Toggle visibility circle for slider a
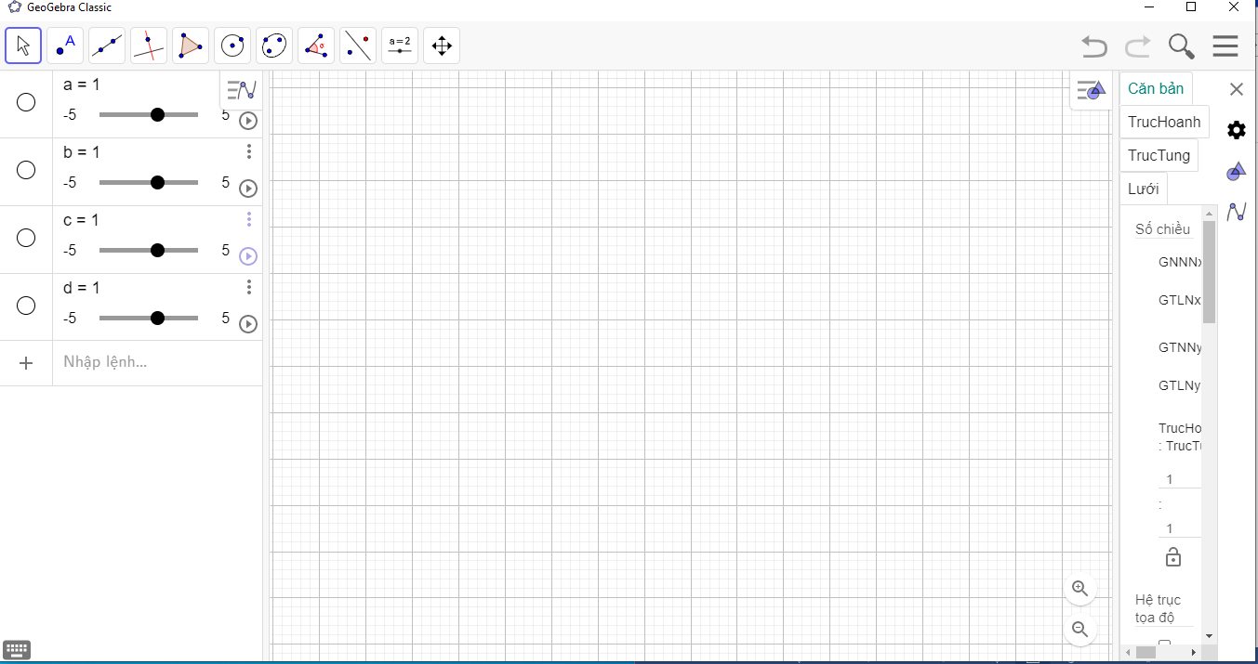Image resolution: width=1258 pixels, height=664 pixels. click(x=26, y=102)
